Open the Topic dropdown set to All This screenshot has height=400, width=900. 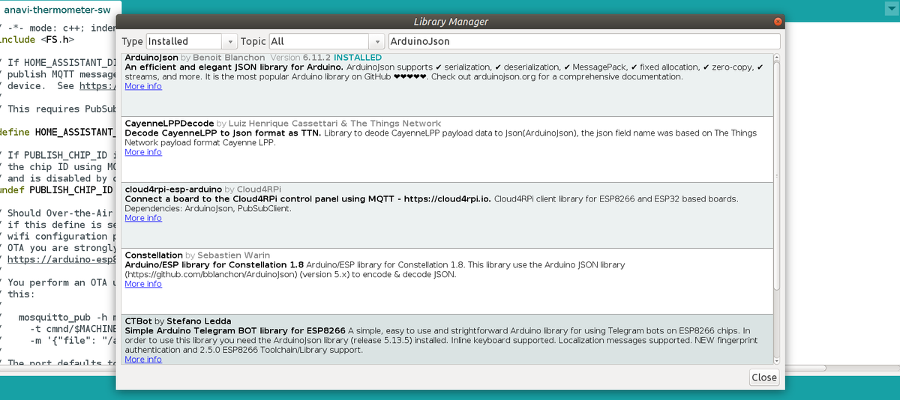click(x=327, y=42)
